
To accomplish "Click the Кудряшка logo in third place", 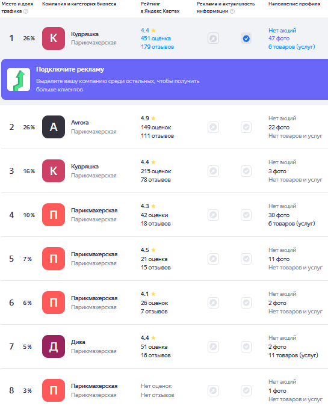I will (54, 171).
